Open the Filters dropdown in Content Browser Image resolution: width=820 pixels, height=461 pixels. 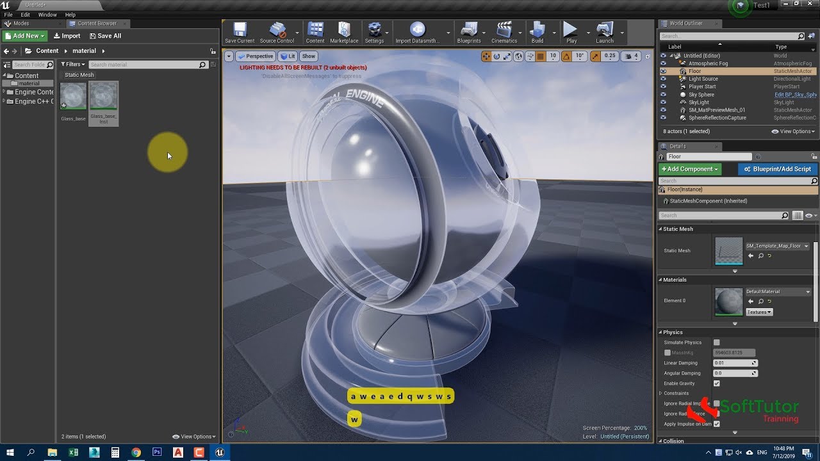pyautogui.click(x=72, y=65)
